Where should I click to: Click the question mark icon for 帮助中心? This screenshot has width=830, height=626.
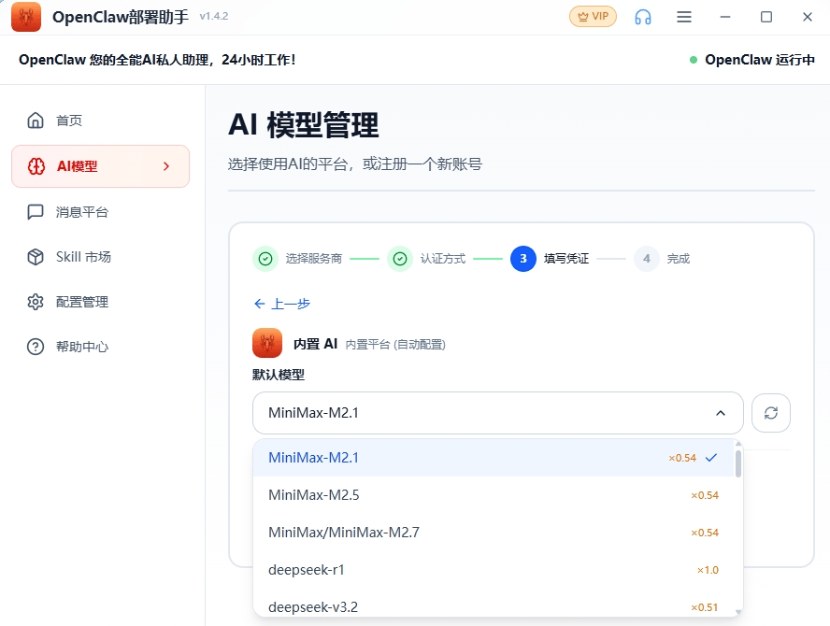36,348
